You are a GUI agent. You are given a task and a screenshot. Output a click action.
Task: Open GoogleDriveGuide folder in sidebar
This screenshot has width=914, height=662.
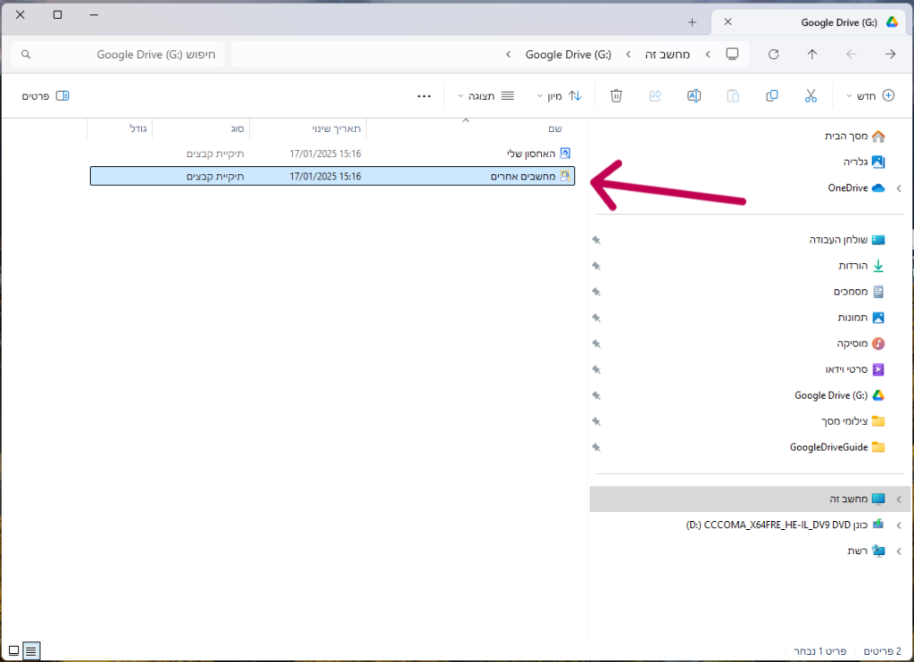837,447
